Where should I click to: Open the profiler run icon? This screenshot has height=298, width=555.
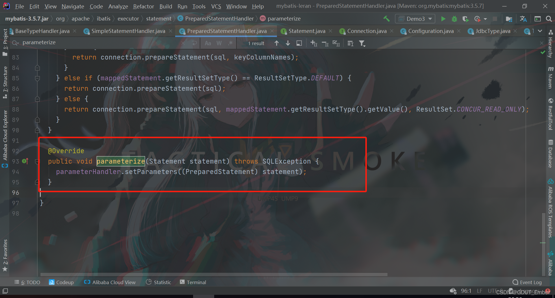[477, 19]
